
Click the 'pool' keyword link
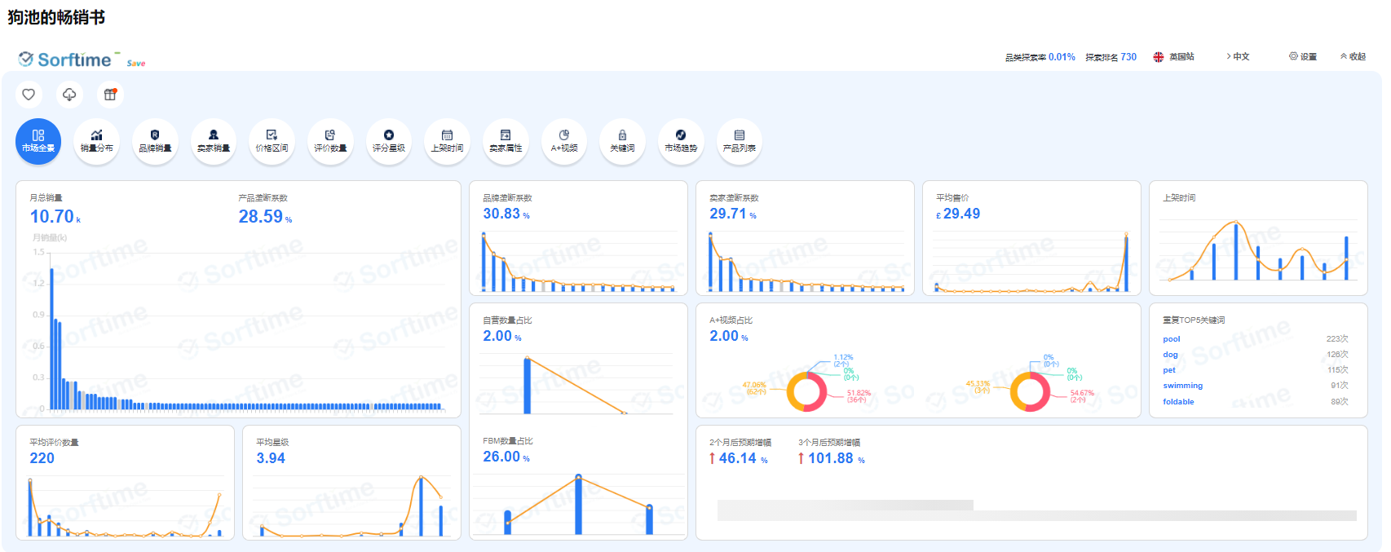(1171, 339)
